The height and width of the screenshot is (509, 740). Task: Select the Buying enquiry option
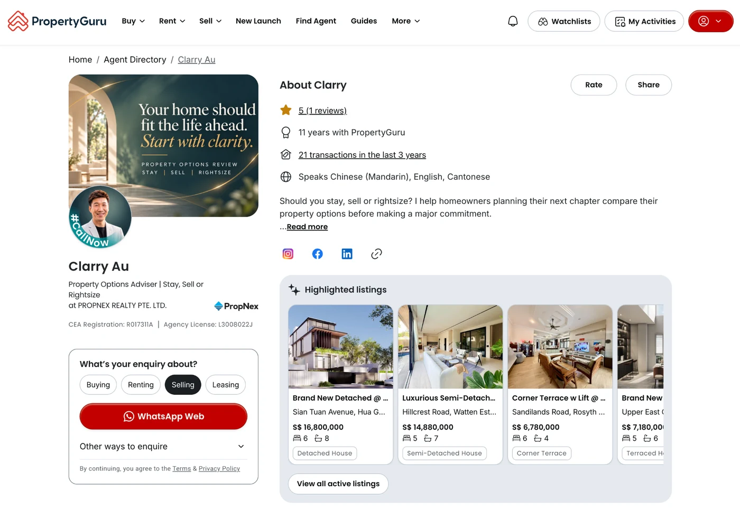coord(98,385)
